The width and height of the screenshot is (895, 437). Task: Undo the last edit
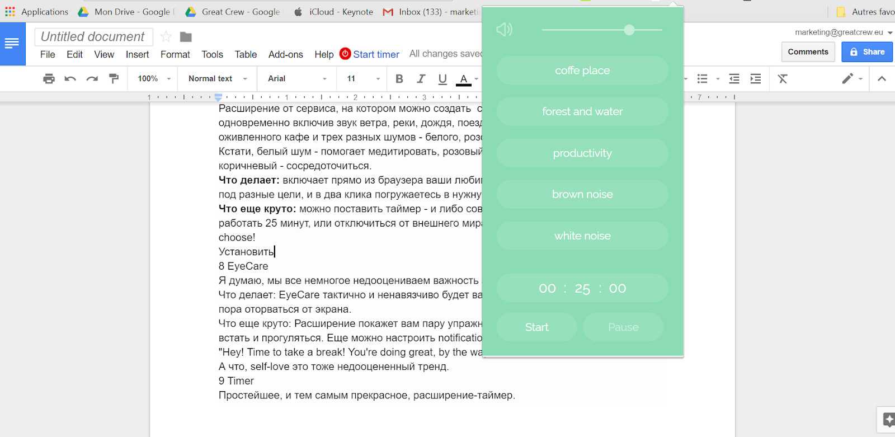tap(70, 79)
